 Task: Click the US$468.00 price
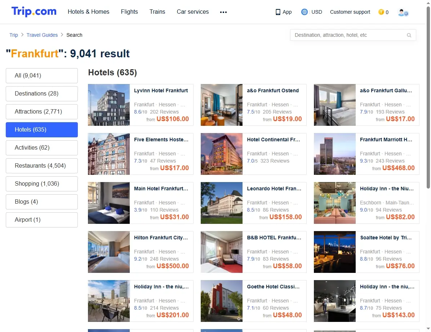398,168
